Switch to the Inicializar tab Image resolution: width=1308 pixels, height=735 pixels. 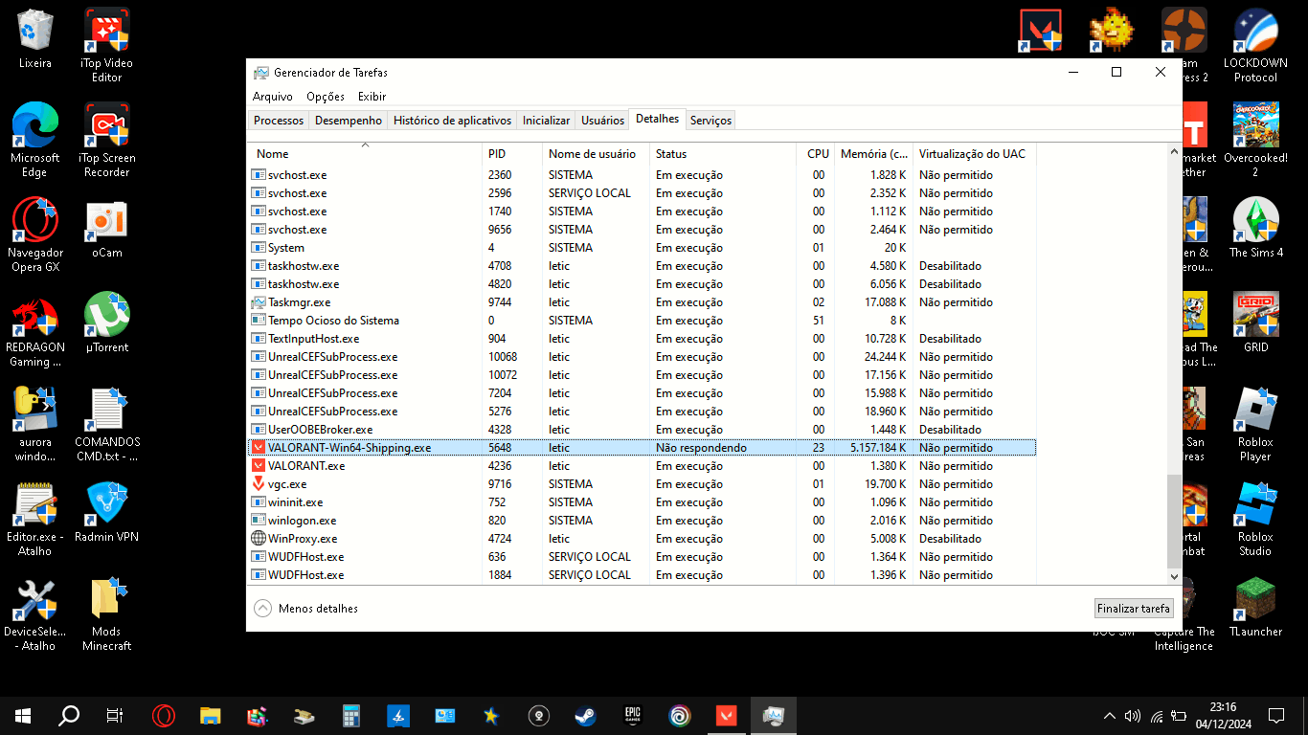(x=546, y=121)
